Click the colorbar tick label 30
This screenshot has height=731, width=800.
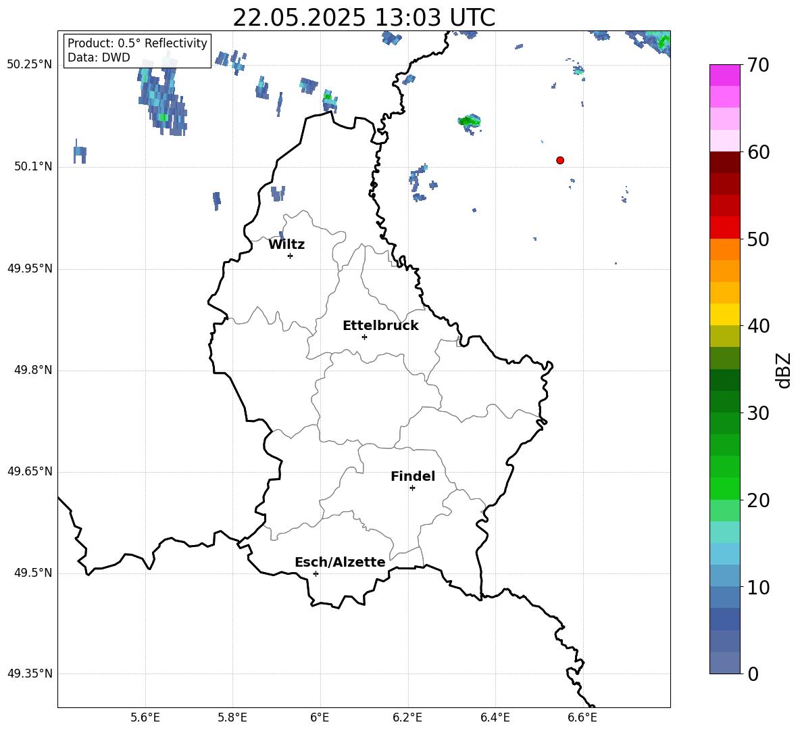point(758,413)
